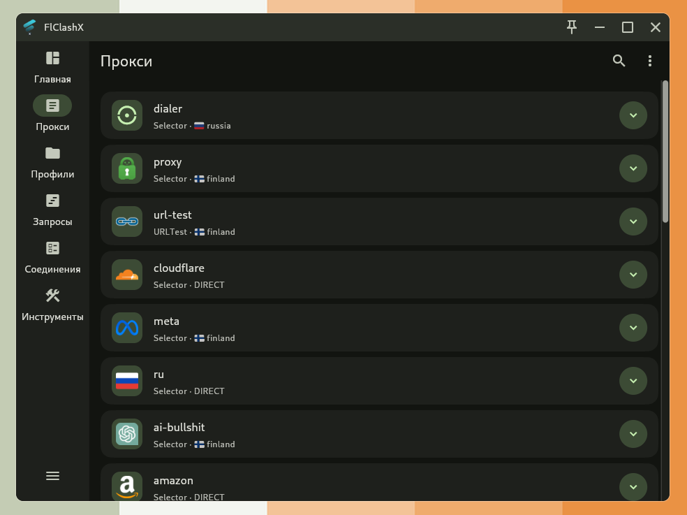The height and width of the screenshot is (515, 687).
Task: Click the amazon logo icon
Action: (126, 486)
